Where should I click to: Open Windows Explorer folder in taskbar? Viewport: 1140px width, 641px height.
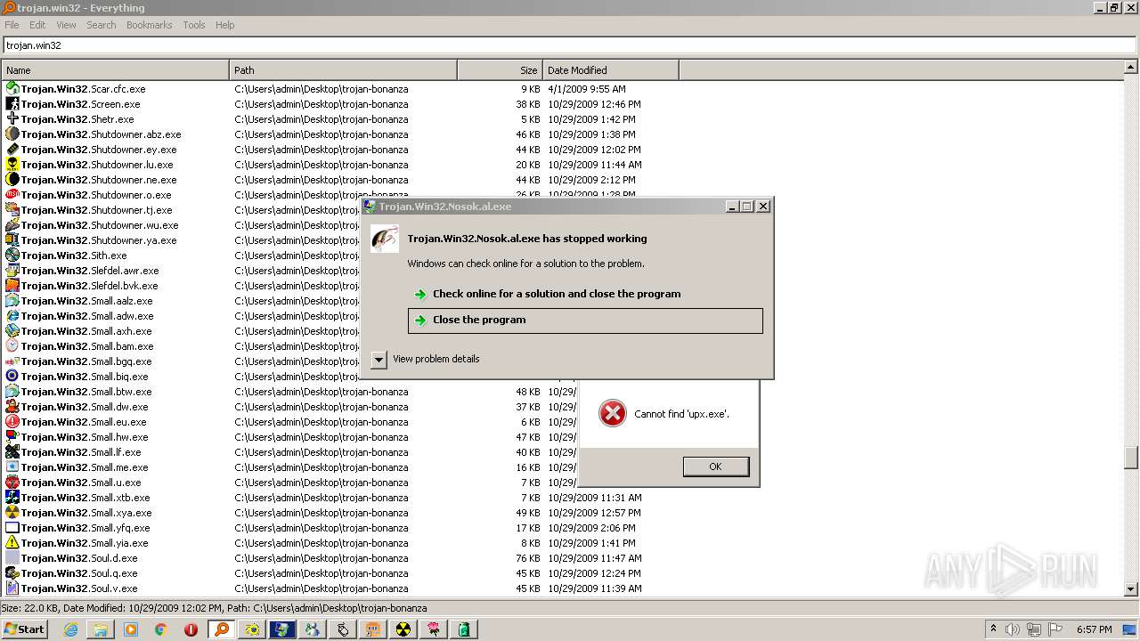pos(101,629)
